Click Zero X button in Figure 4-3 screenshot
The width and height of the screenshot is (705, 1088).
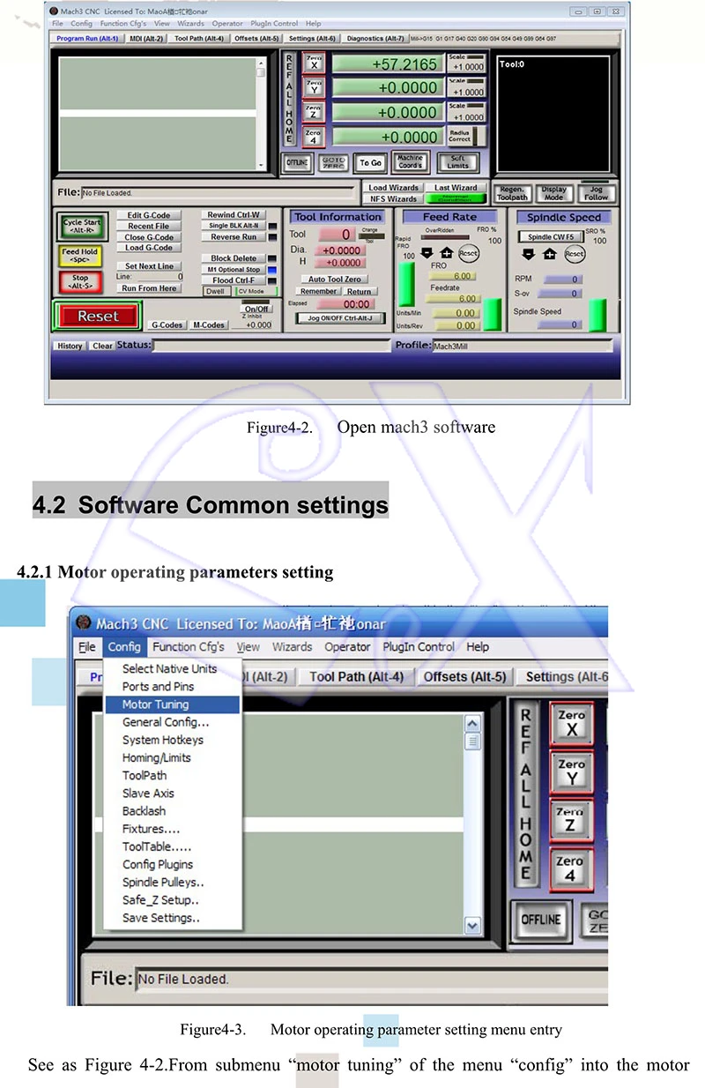point(571,724)
